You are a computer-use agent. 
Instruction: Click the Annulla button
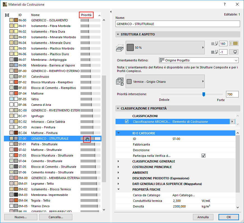coord(203,217)
